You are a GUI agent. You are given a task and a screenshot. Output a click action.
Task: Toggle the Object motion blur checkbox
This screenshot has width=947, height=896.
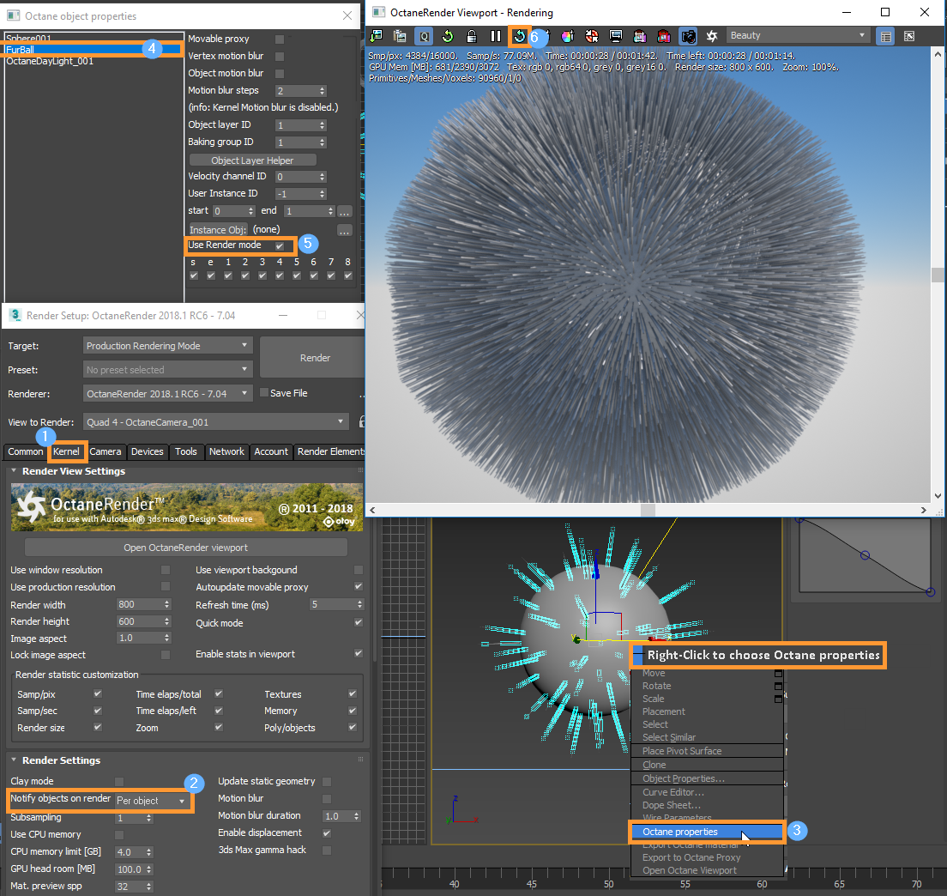click(x=279, y=73)
